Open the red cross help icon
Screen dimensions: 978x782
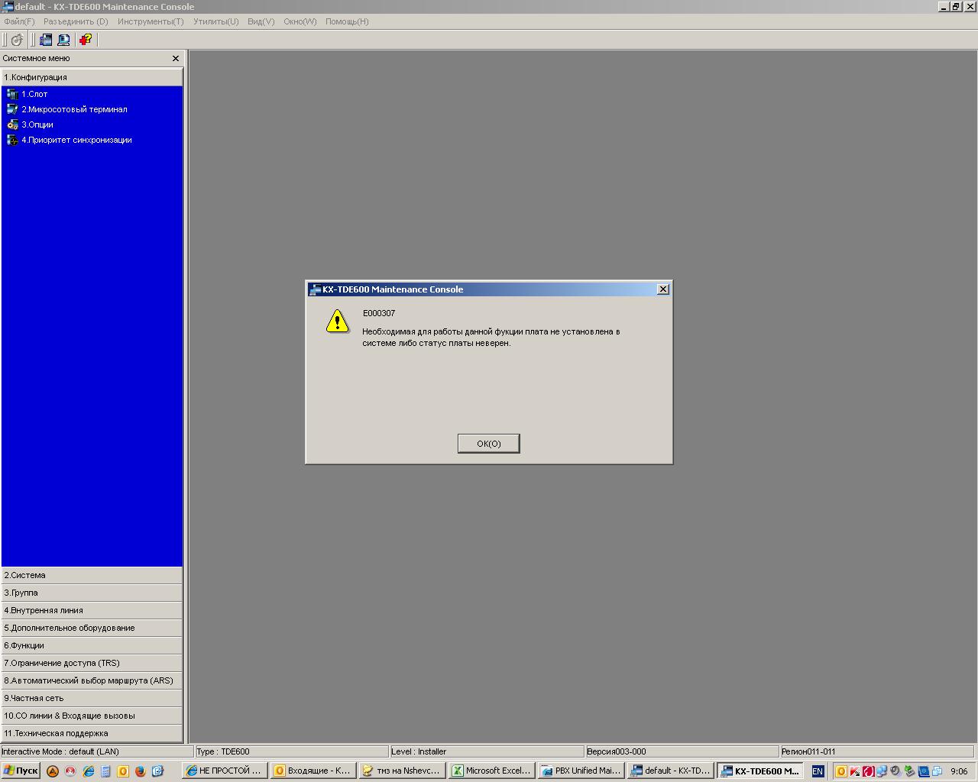click(85, 40)
